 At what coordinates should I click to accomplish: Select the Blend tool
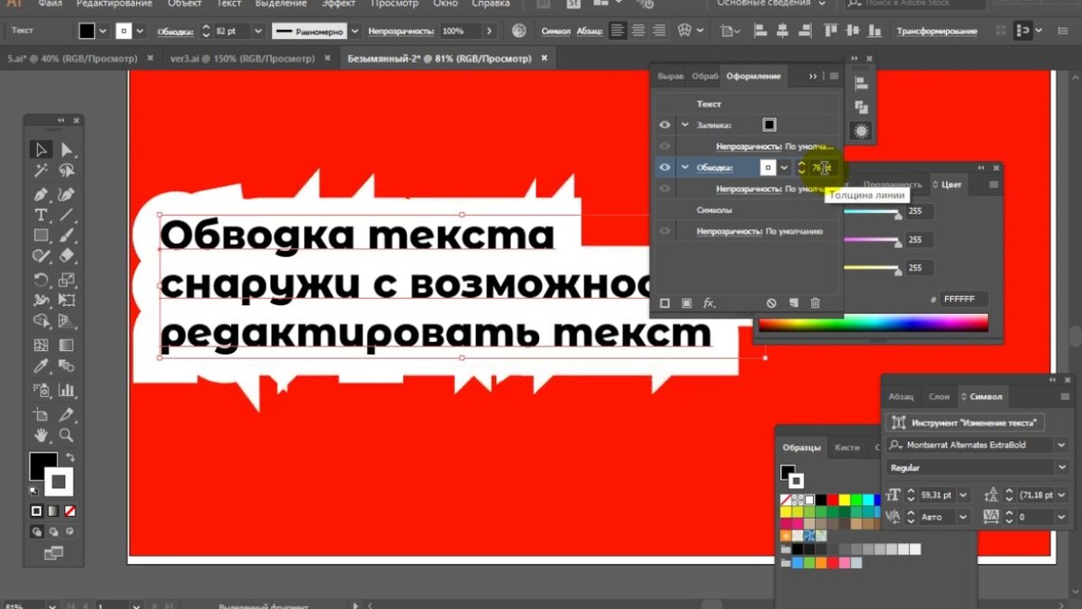point(67,366)
